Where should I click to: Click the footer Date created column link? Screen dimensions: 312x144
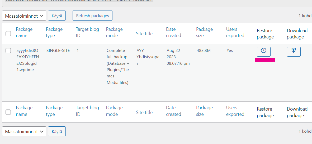(173, 111)
